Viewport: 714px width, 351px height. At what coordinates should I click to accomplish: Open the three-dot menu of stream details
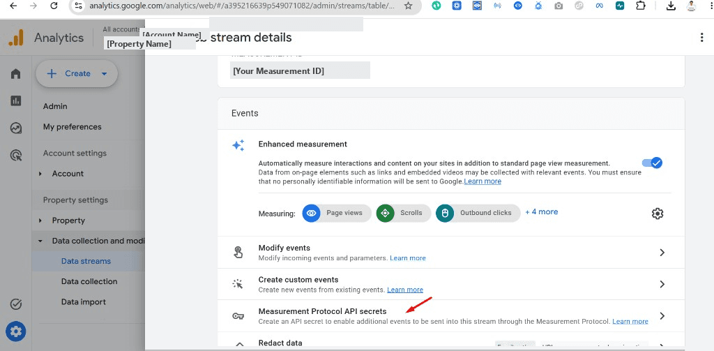pyautogui.click(x=701, y=38)
